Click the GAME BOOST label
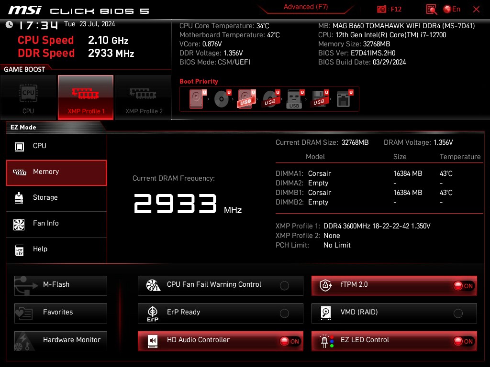 coord(24,69)
